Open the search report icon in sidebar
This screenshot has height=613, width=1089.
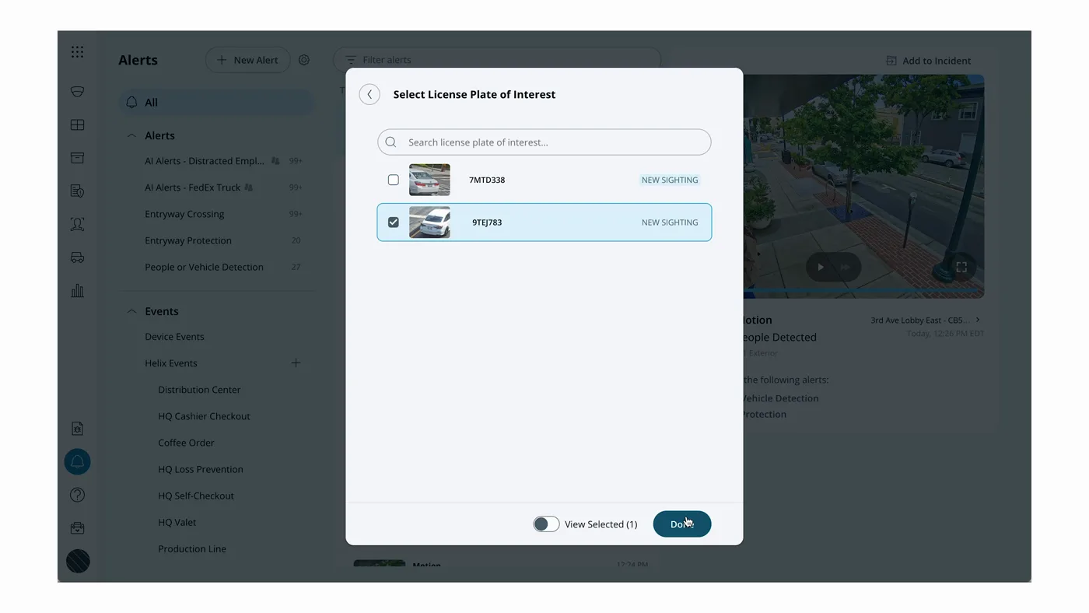(77, 191)
